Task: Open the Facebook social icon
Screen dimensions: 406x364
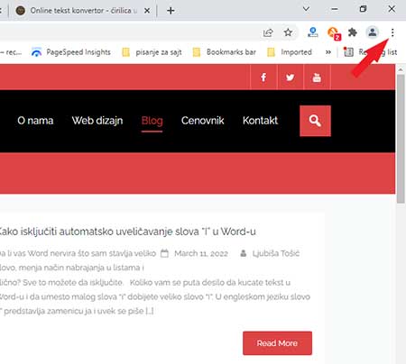Action: pyautogui.click(x=263, y=77)
